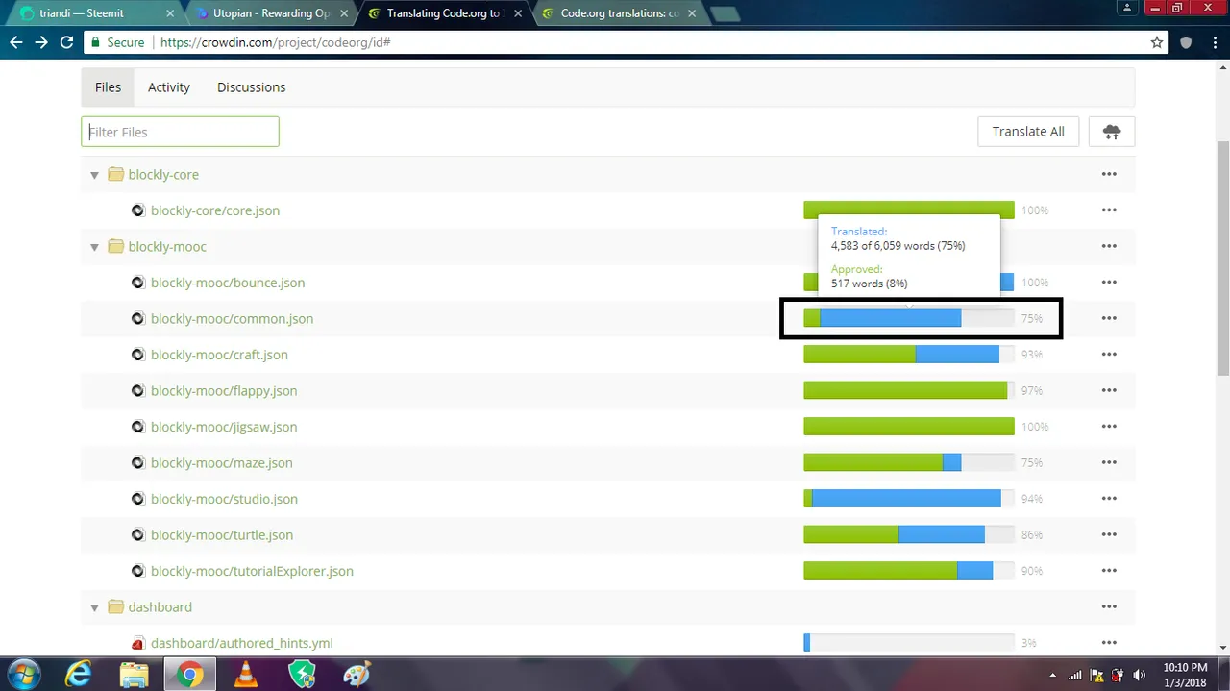Click the core.json progress bar
This screenshot has width=1230, height=691.
908,210
